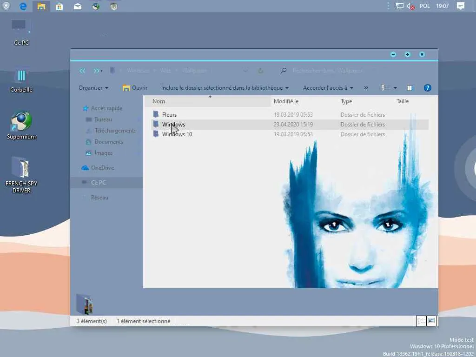Image resolution: width=476 pixels, height=357 pixels.
Task: Open the Organiser menu
Action: [x=93, y=88]
